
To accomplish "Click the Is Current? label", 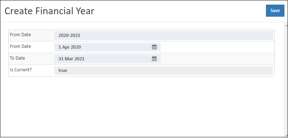I will (21, 70).
